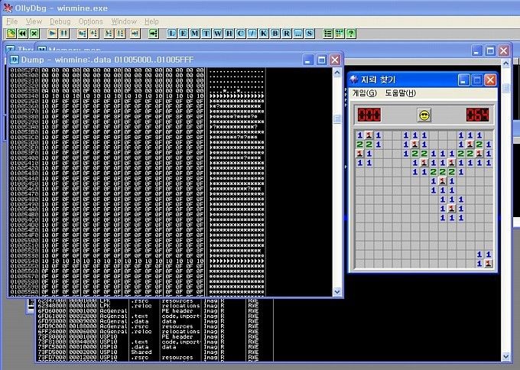The height and width of the screenshot is (370, 520).
Task: Click Memory map window scroll up arrow
Action: (505, 63)
